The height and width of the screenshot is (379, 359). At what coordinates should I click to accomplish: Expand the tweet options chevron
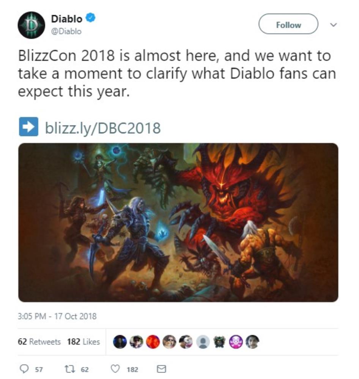(x=334, y=25)
